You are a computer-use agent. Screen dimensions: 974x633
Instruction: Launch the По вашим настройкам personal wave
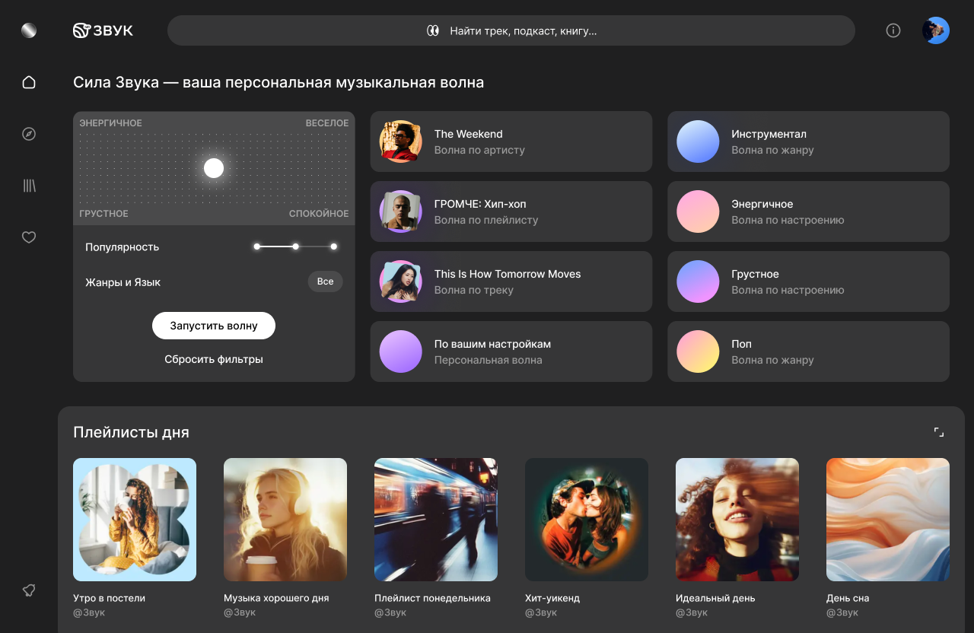[511, 351]
